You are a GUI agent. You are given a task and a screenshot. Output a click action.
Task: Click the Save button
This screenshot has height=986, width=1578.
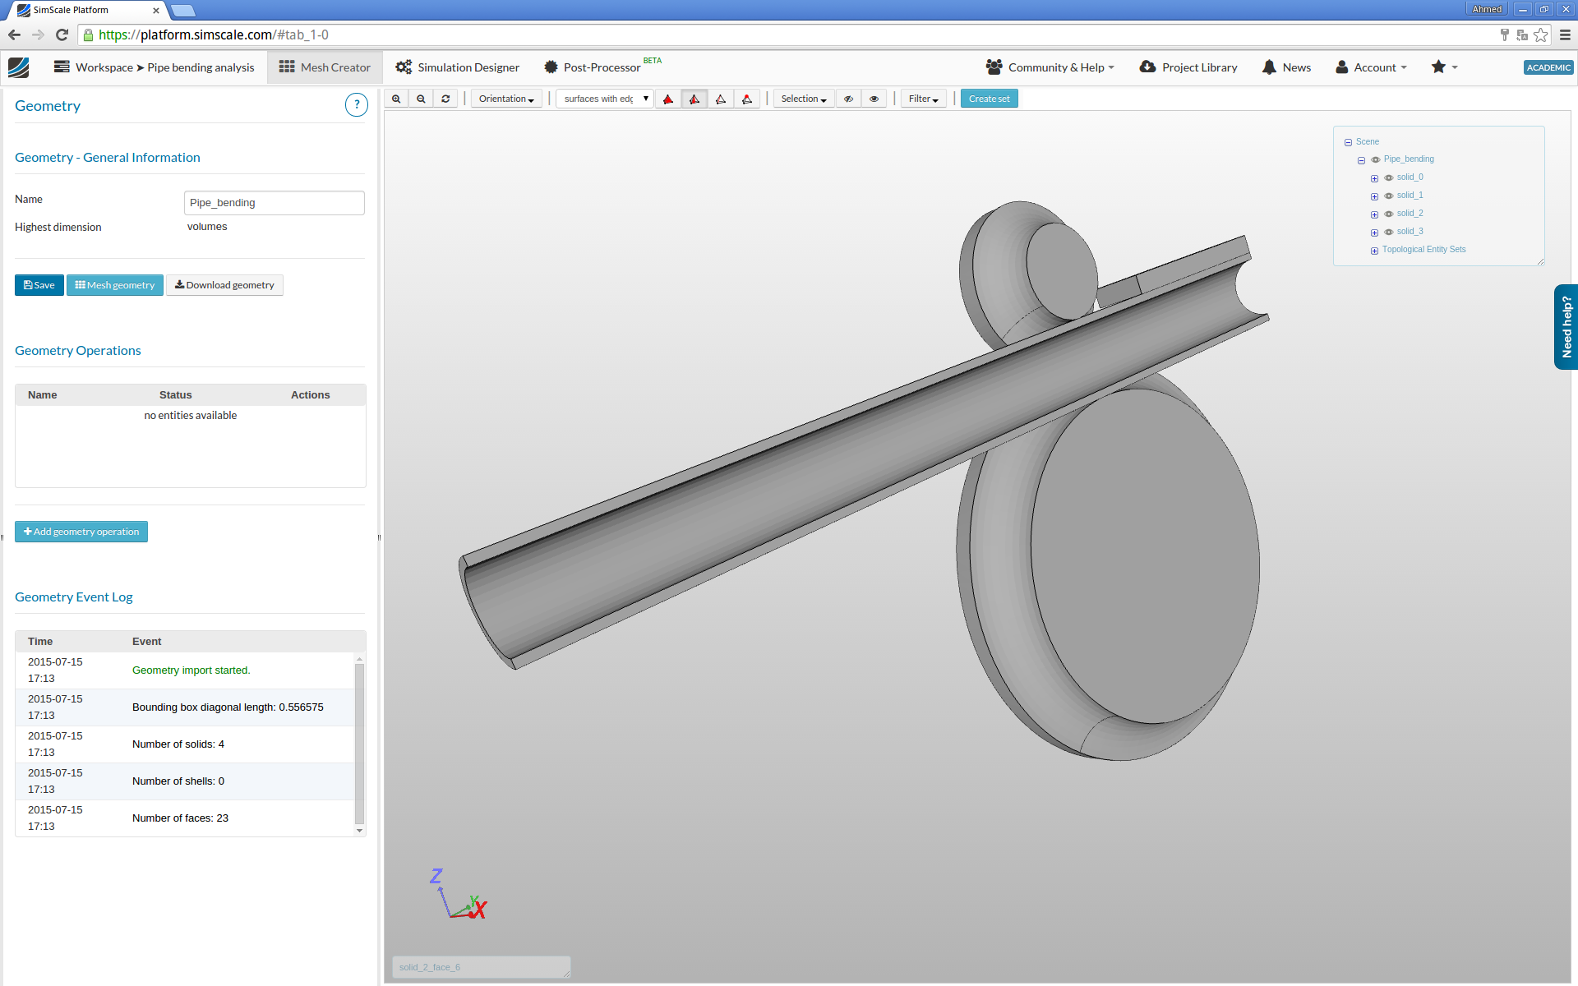(39, 285)
